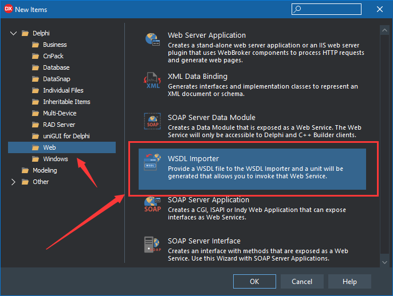Viewport: 393px width, 296px height.
Task: Expand the Other tree node
Action: [13, 182]
